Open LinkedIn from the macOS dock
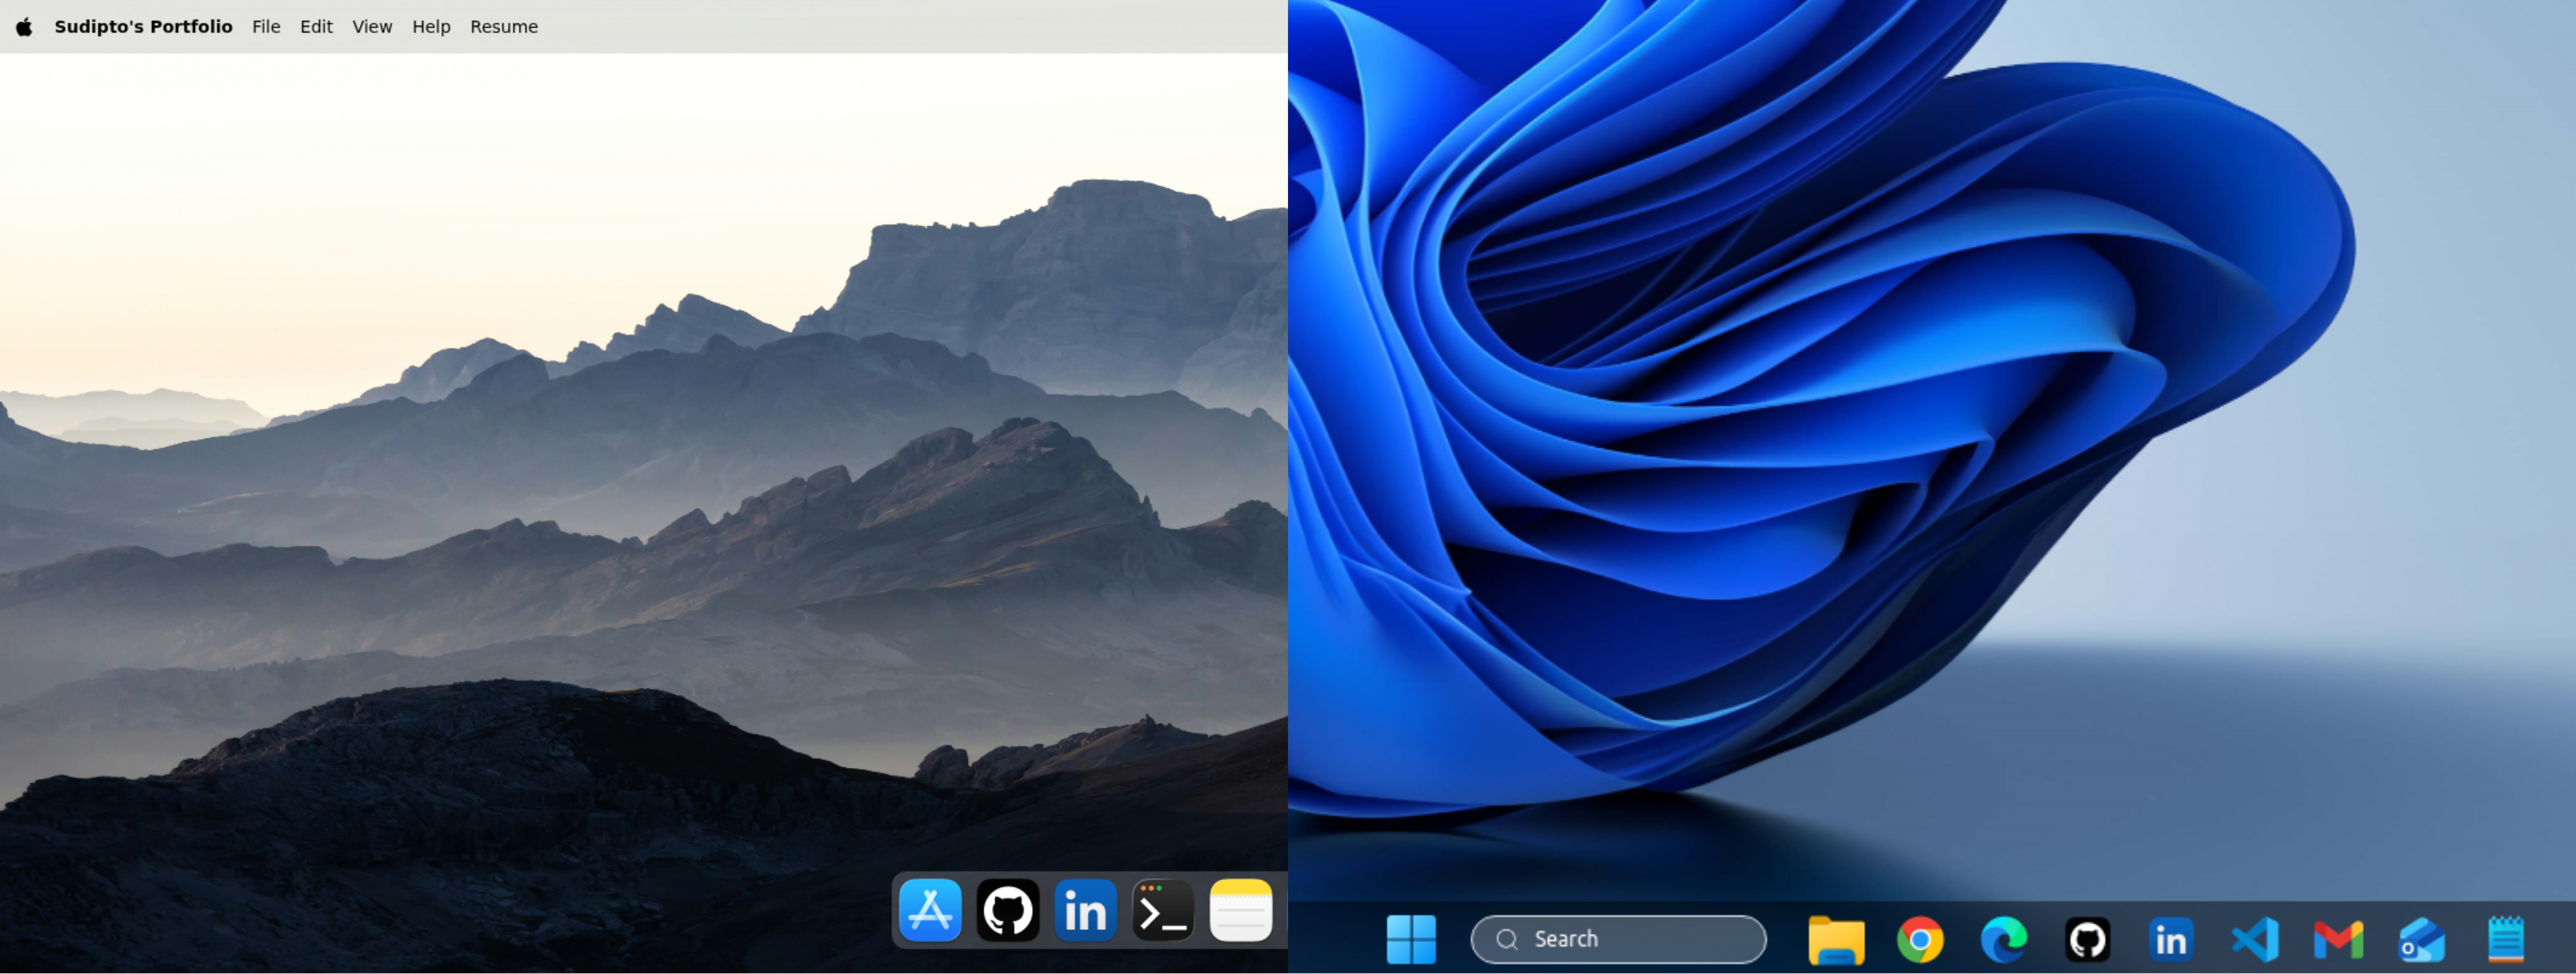2576x974 pixels. tap(1085, 910)
